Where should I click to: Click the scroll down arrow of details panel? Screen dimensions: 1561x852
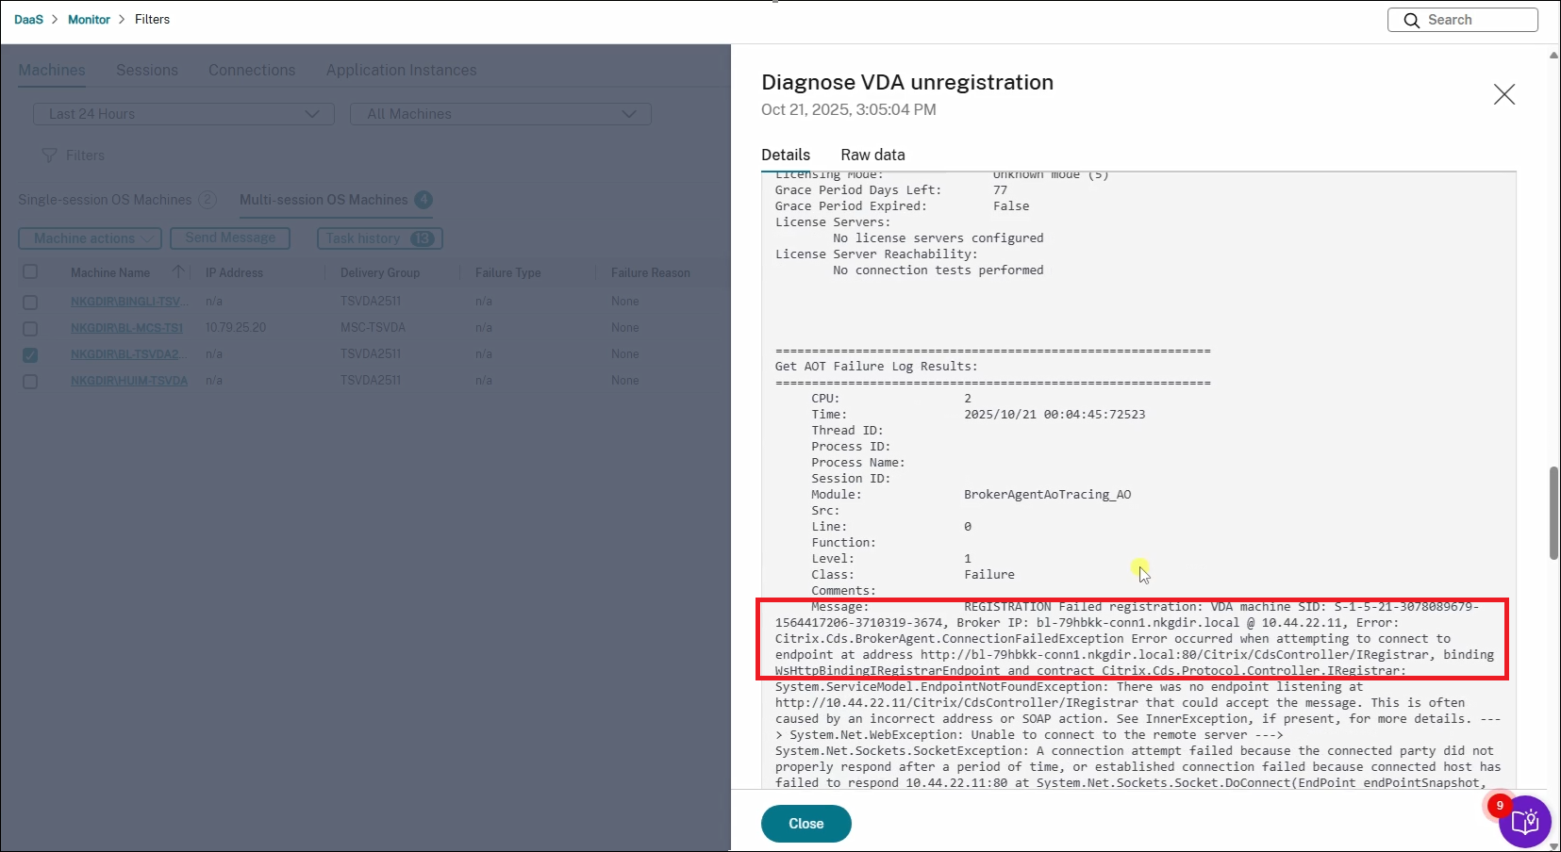1553,845
